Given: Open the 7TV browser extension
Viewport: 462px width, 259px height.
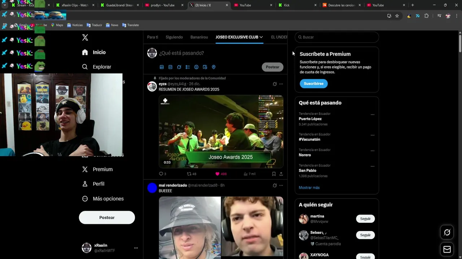Looking at the screenshot, I should [418, 16].
